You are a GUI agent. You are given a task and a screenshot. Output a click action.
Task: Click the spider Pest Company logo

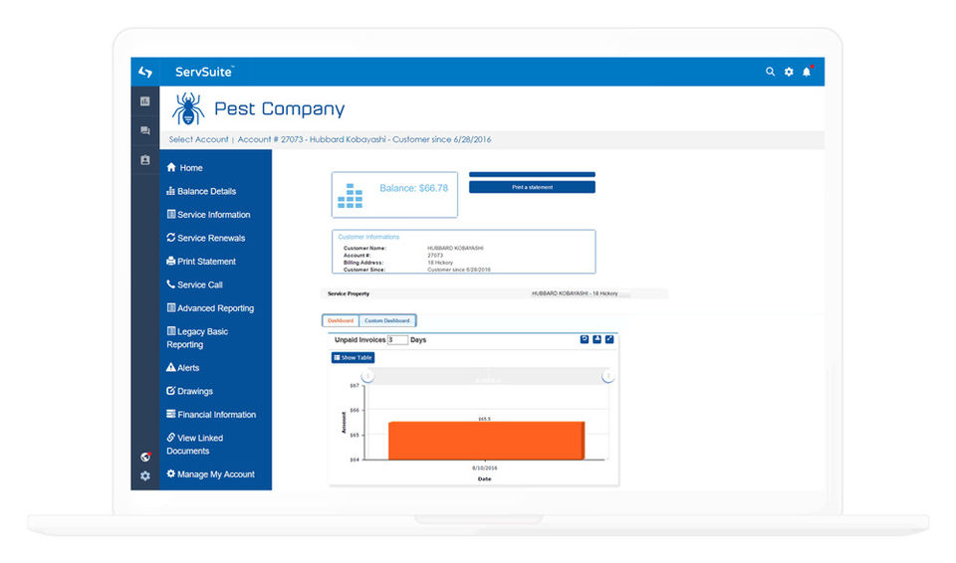(188, 108)
